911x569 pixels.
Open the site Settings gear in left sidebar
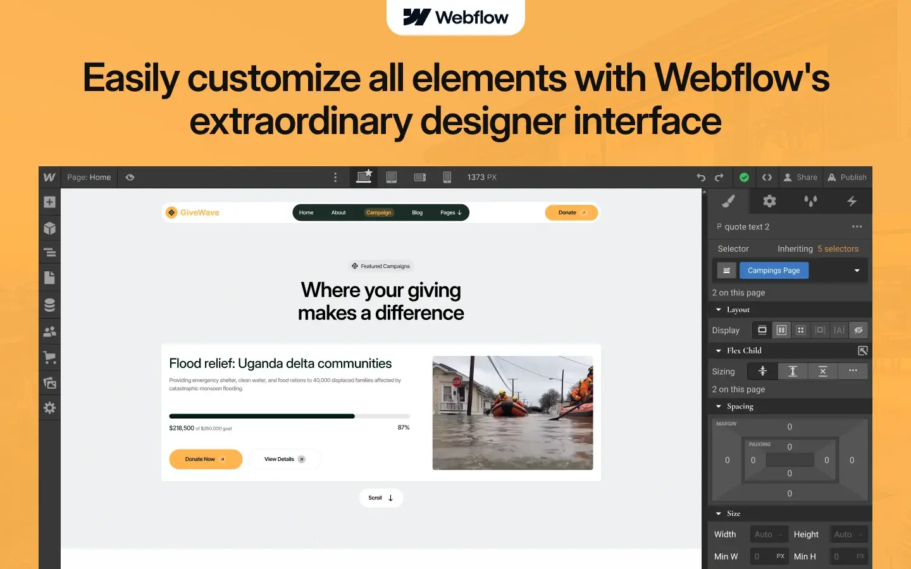49,408
